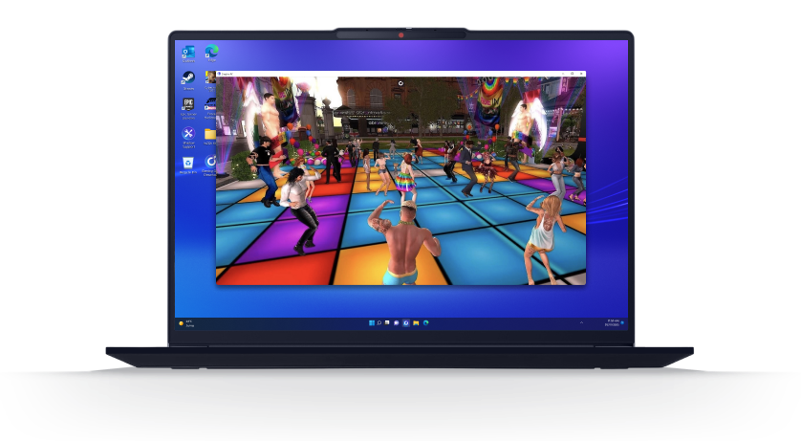Click the gear icon in the streaming window
The width and height of the screenshot is (801, 441).
[x=400, y=83]
